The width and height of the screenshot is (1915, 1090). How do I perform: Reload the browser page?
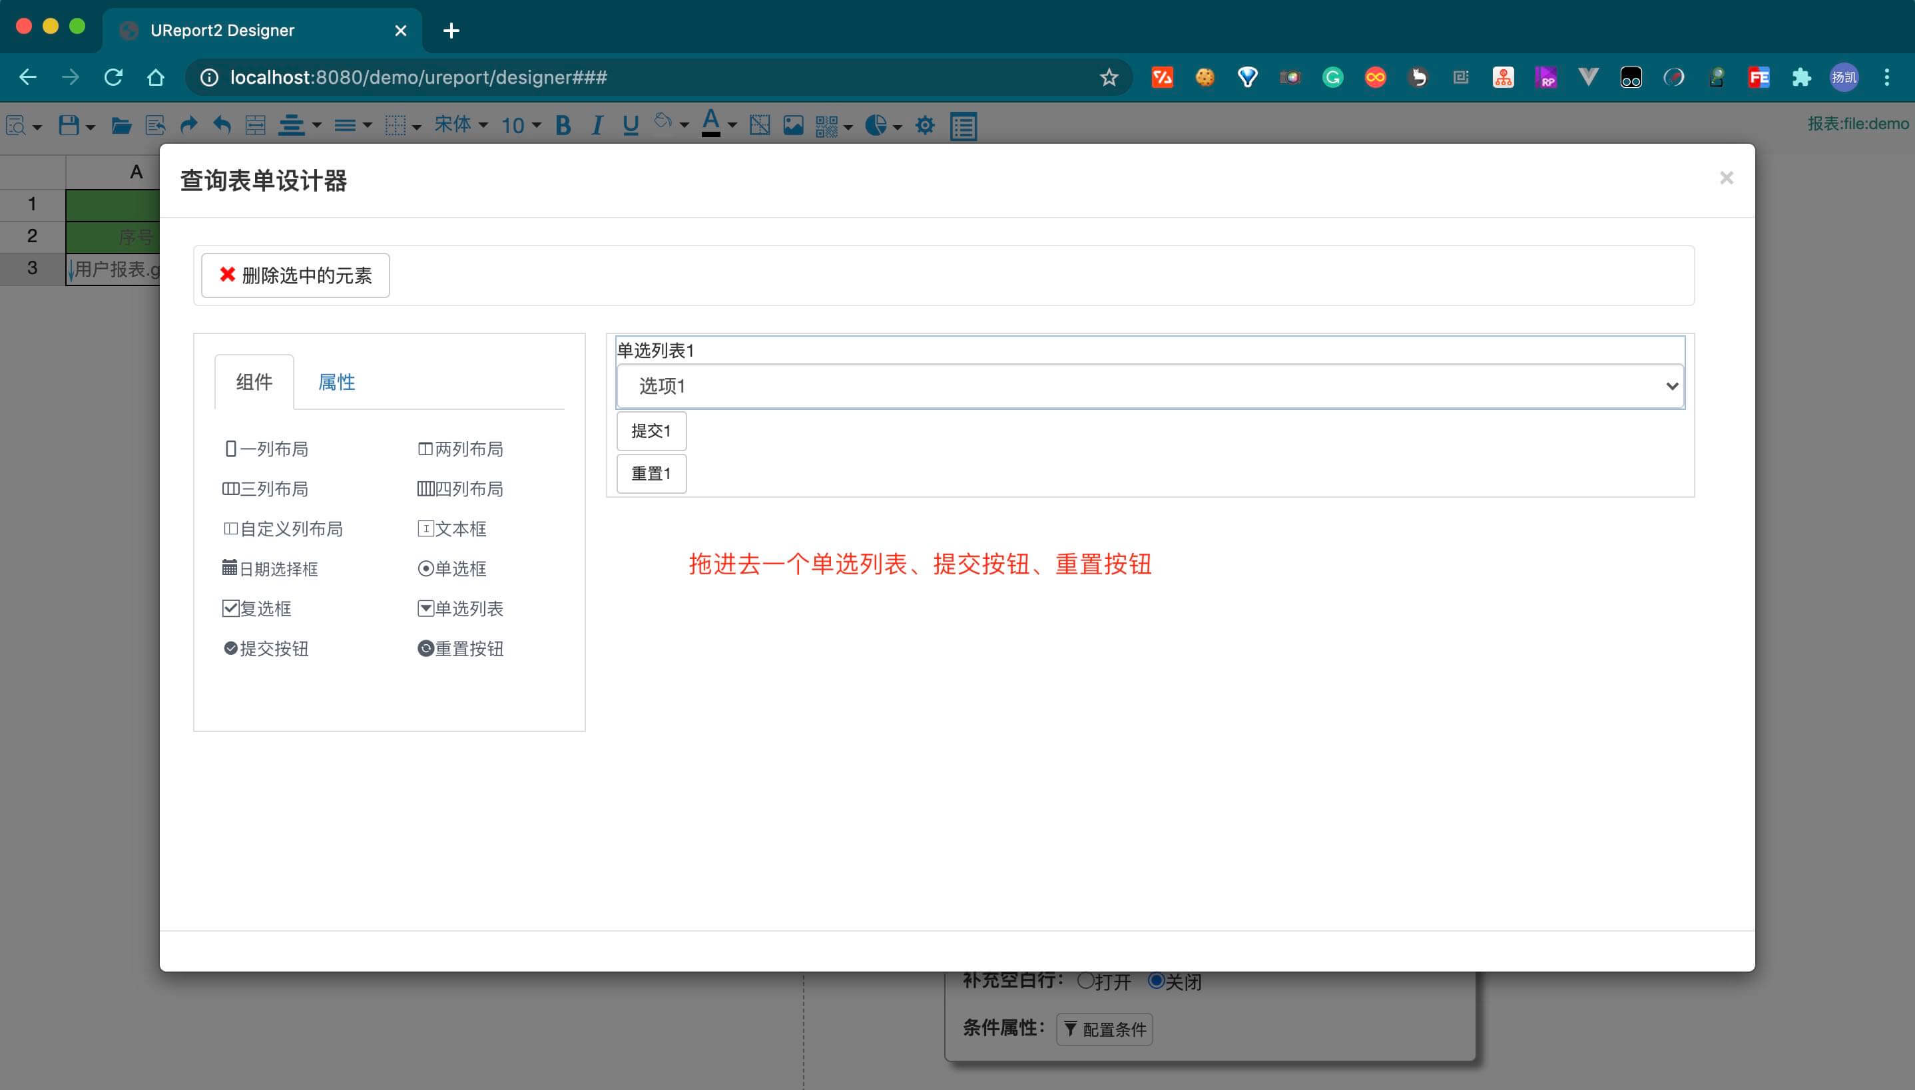click(113, 77)
